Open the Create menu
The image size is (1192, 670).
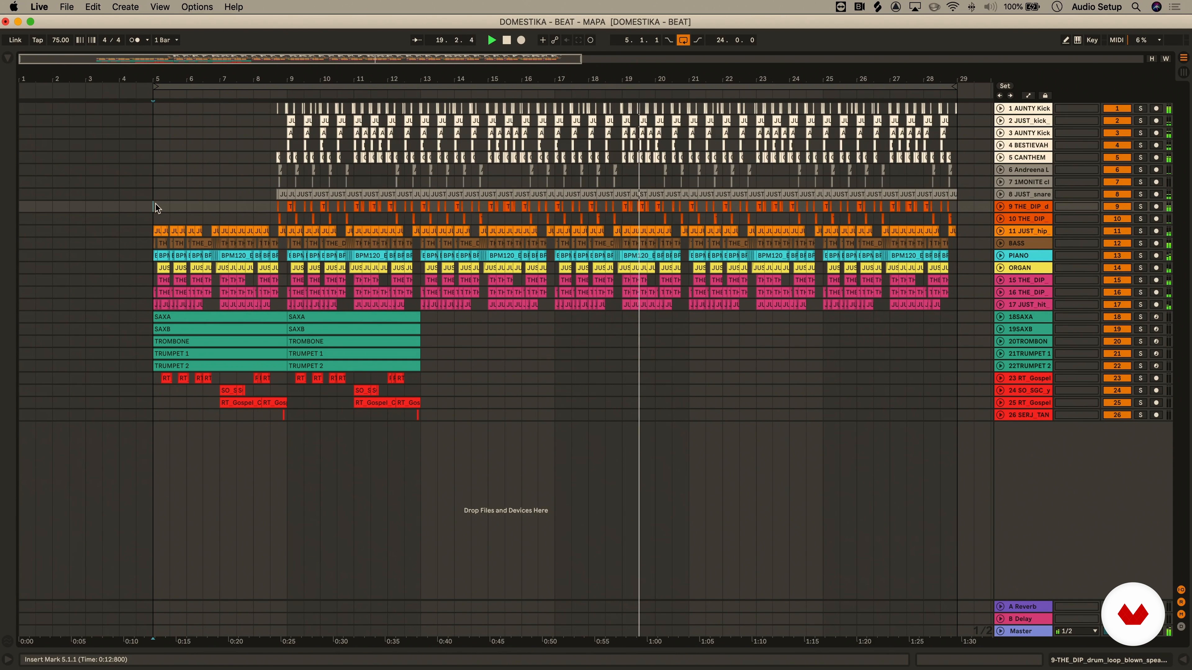[x=125, y=7]
